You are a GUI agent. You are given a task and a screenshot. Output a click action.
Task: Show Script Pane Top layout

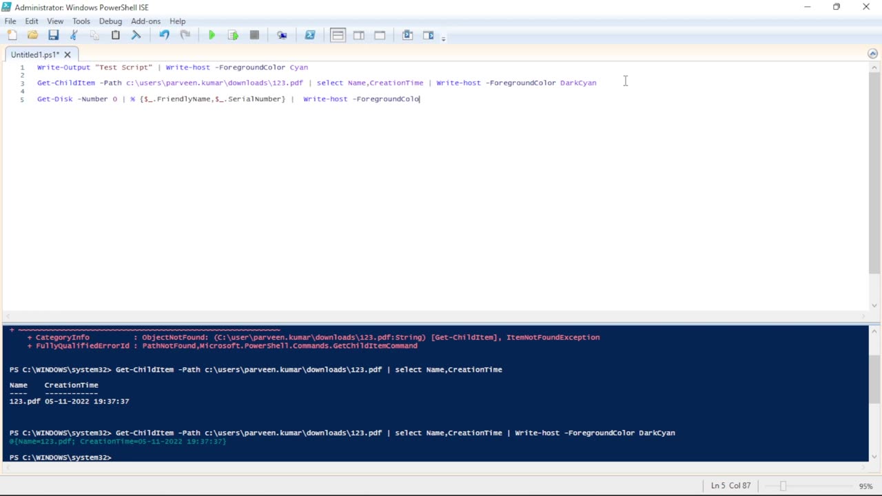(338, 35)
